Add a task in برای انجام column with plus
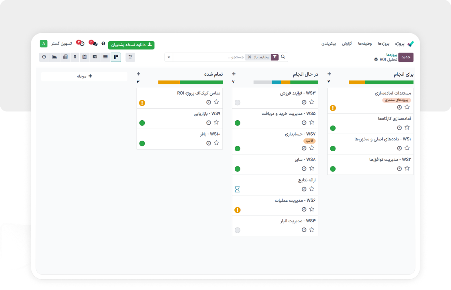The width and height of the screenshot is (451, 290). (x=329, y=74)
